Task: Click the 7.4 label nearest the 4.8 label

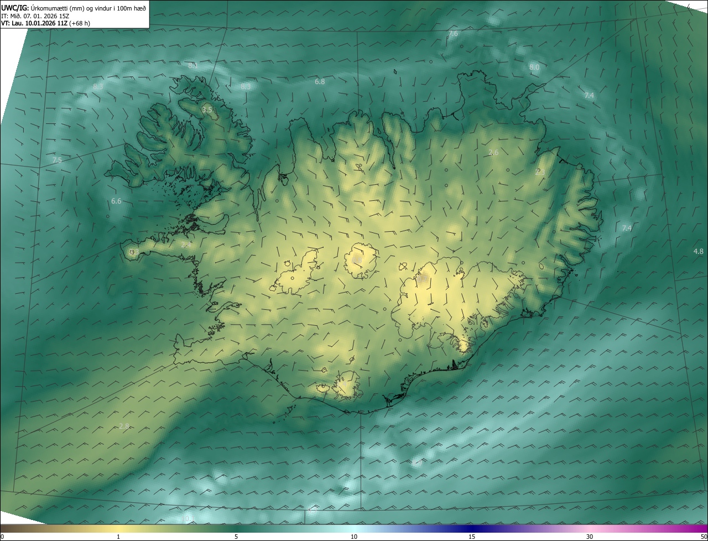Action: click(x=627, y=228)
